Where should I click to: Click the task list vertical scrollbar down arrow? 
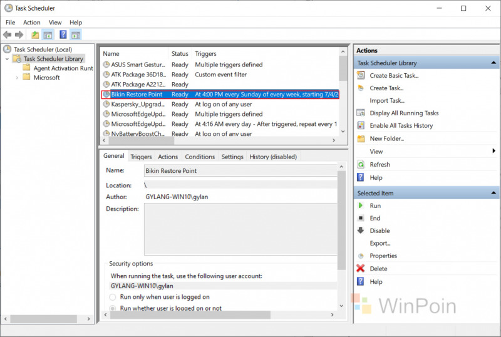343,132
